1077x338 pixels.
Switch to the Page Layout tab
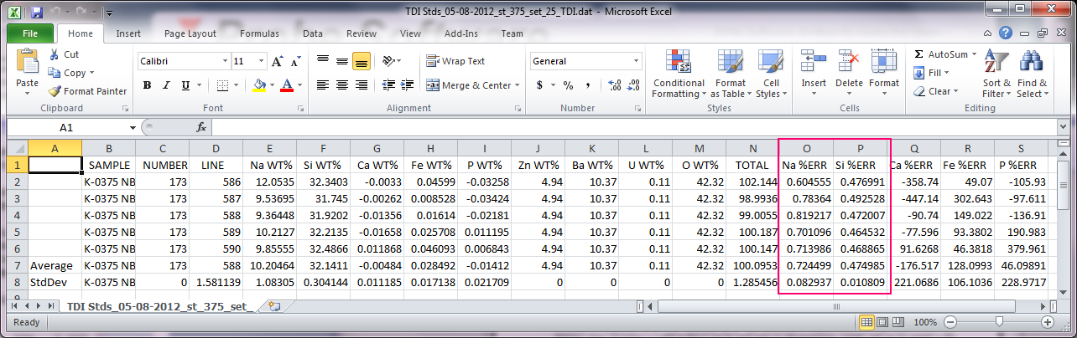(x=190, y=34)
